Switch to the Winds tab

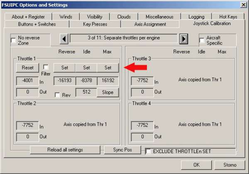(66, 17)
